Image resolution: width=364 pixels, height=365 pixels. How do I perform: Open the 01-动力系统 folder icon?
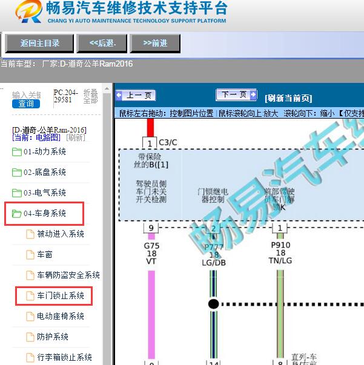pyautogui.click(x=17, y=152)
